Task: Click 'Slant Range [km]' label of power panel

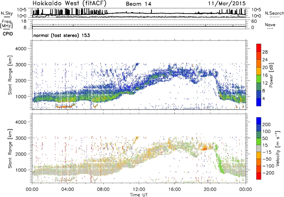Action: pyautogui.click(x=10, y=75)
